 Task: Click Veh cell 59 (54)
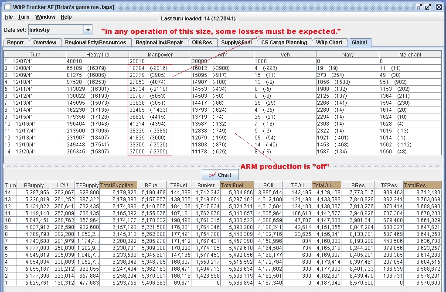(x=285, y=137)
